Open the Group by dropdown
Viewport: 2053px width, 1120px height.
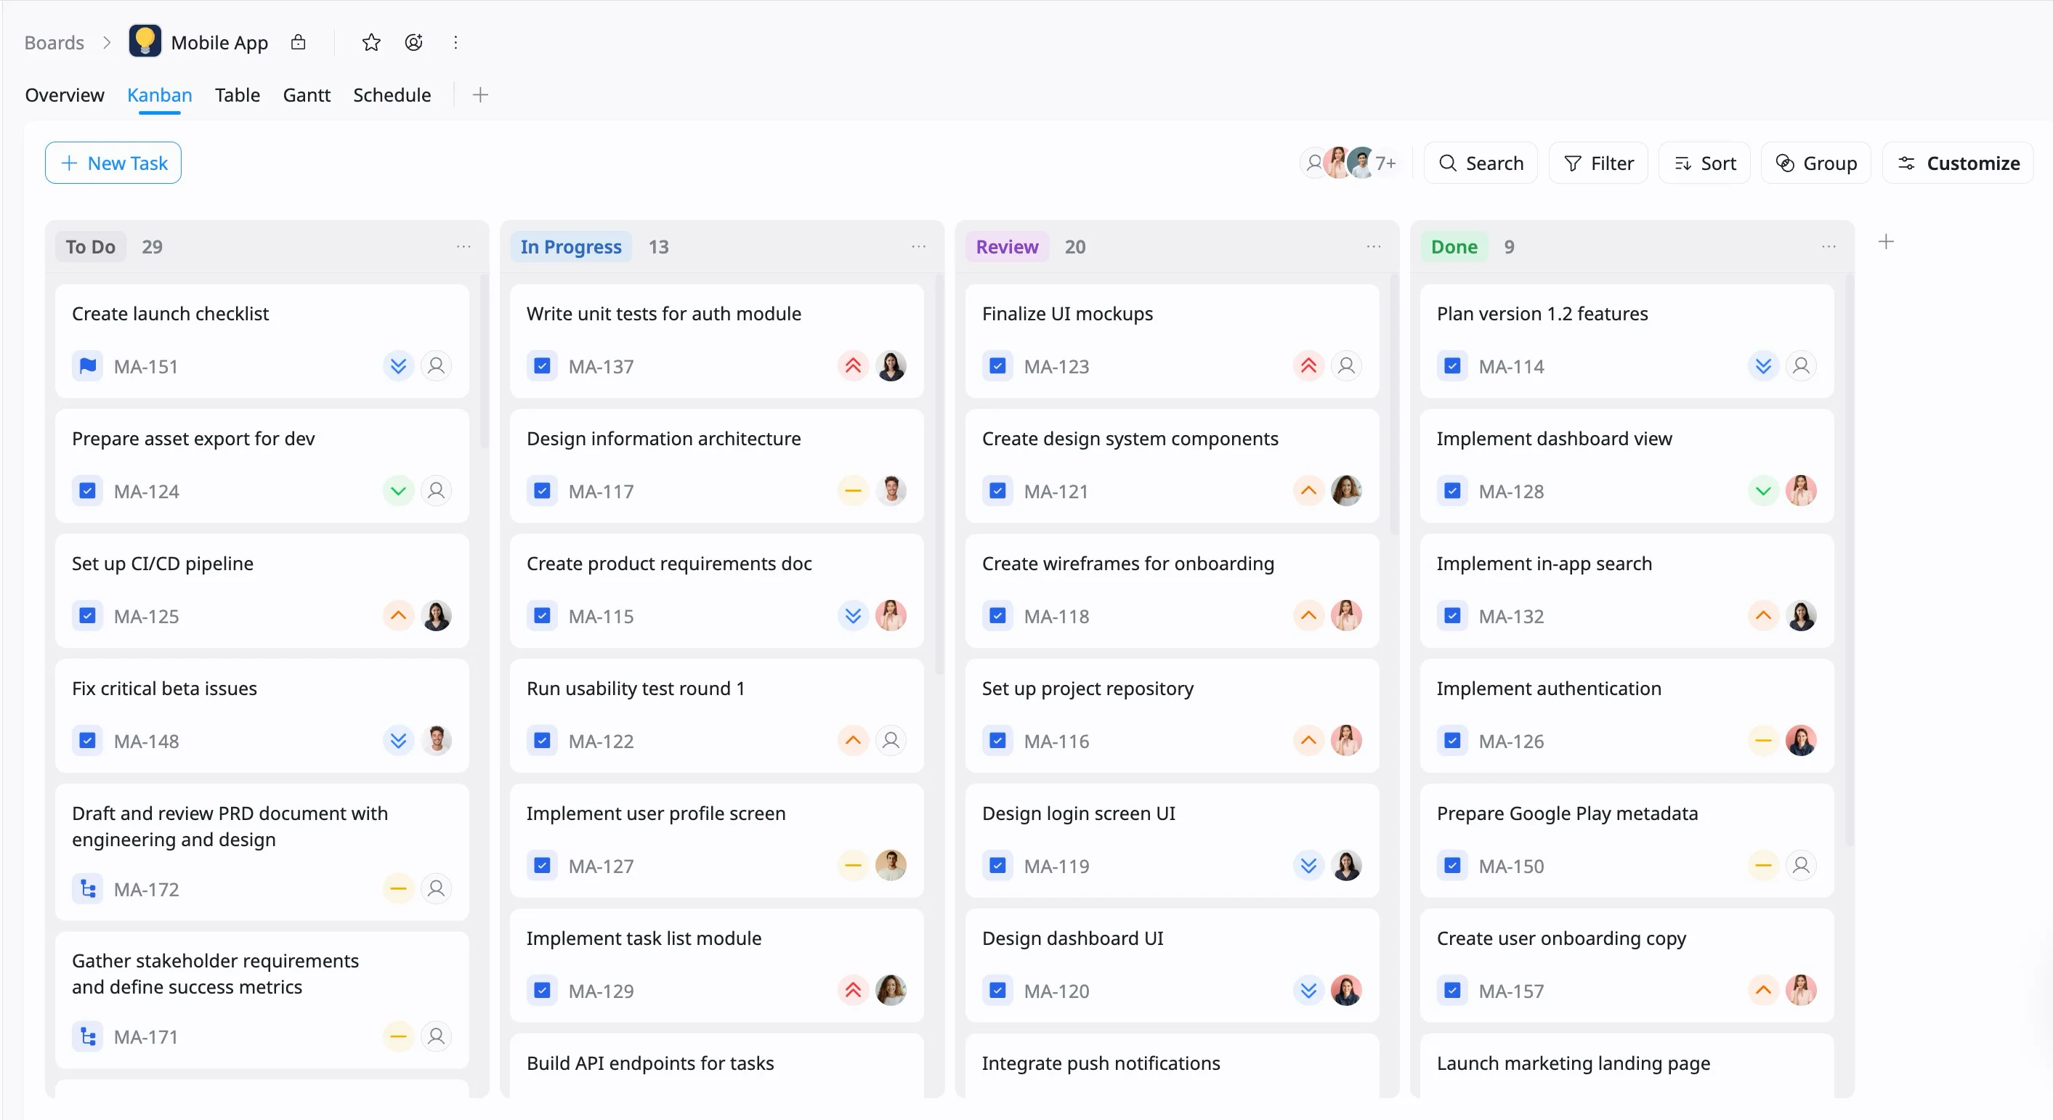pyautogui.click(x=1816, y=163)
